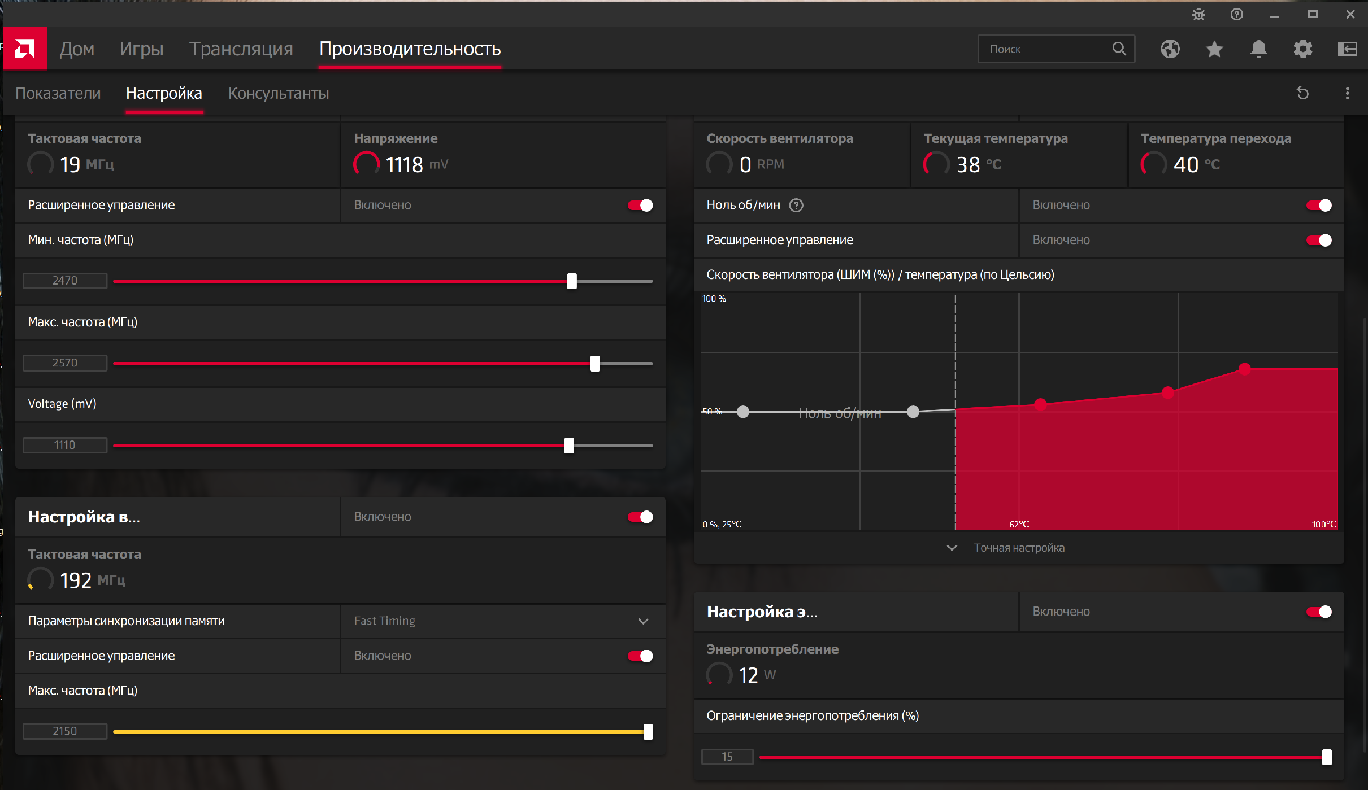Disable the Zero RPM (Ноль об/мин) toggle
The height and width of the screenshot is (790, 1368).
pyautogui.click(x=1319, y=206)
